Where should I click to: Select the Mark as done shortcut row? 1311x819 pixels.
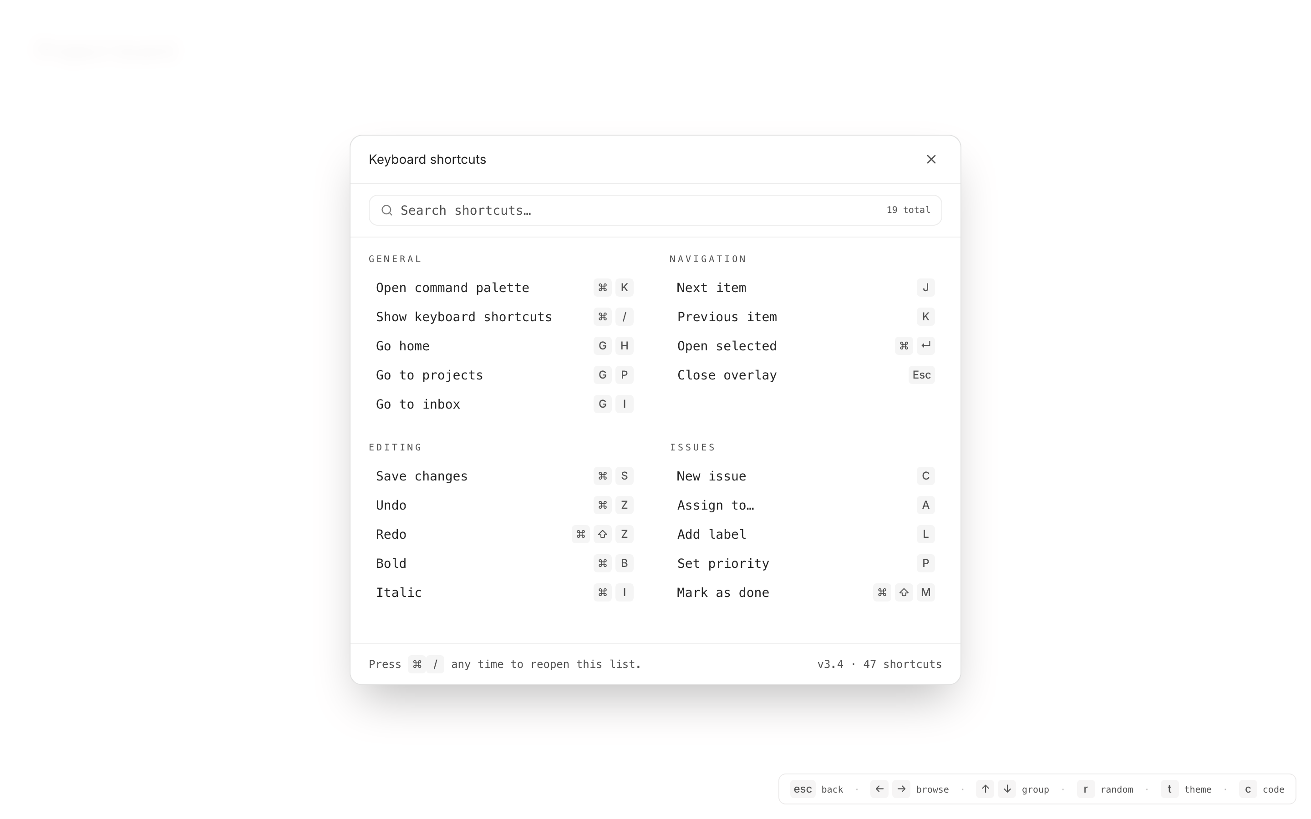[805, 592]
